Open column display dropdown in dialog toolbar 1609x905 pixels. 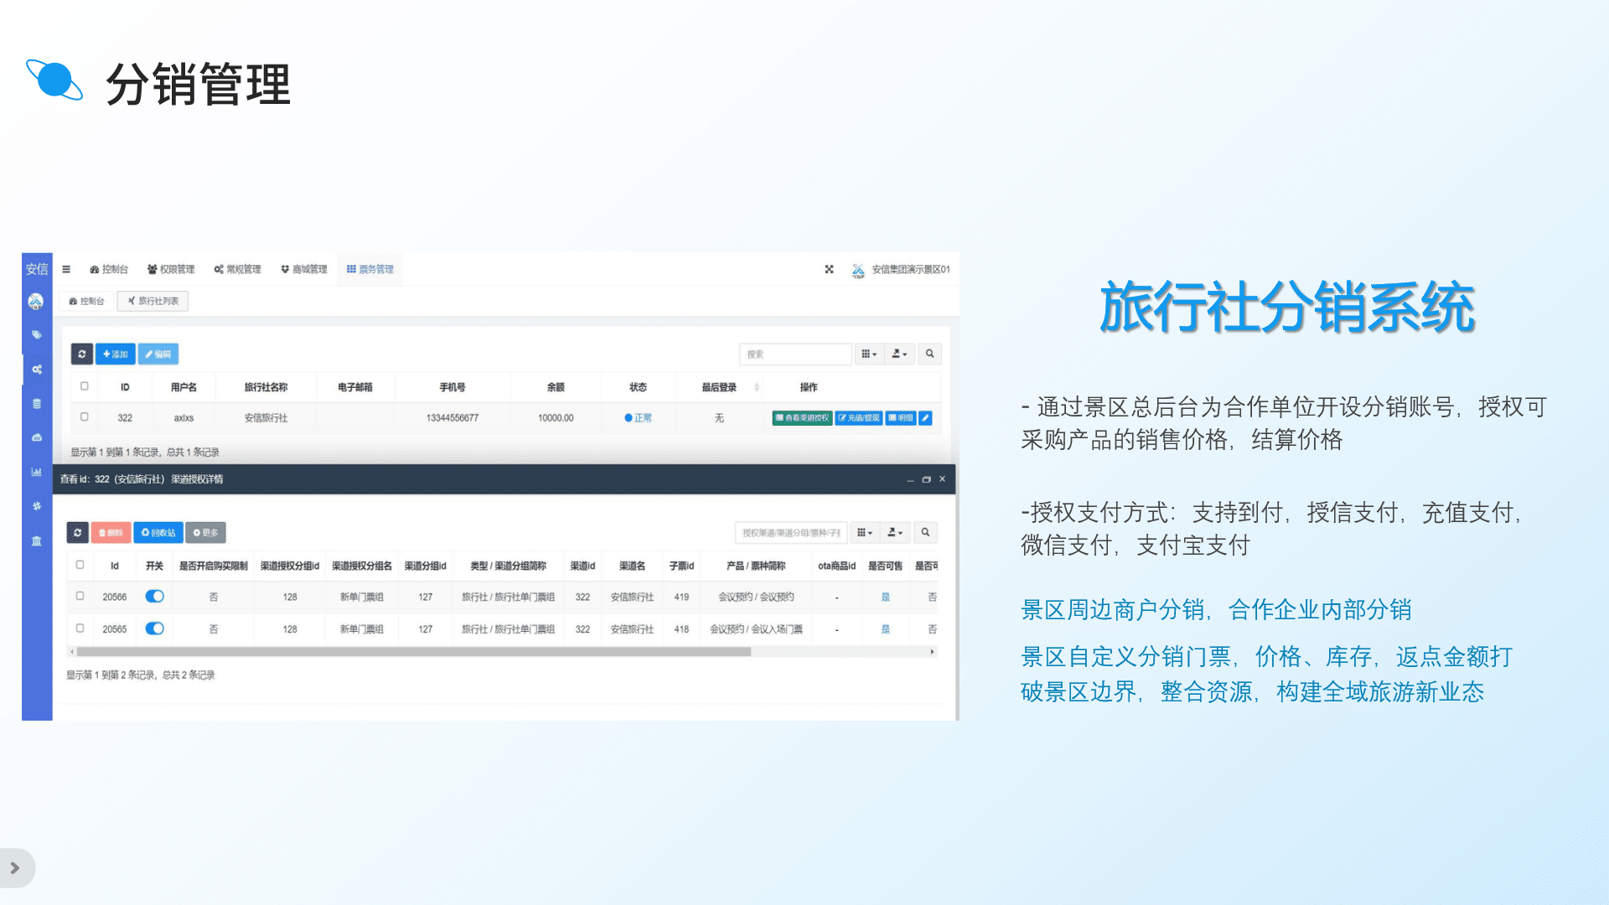[865, 533]
